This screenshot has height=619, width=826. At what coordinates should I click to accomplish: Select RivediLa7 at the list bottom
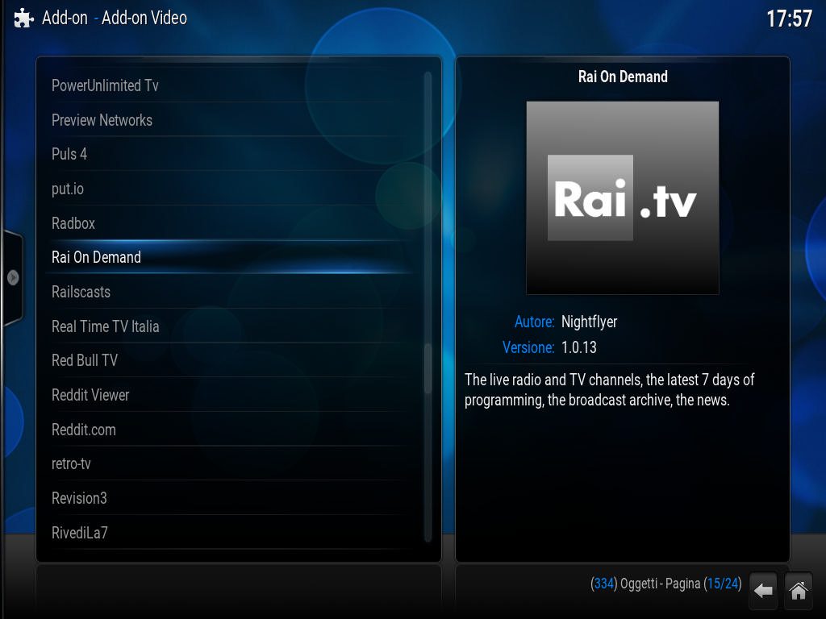pos(80,533)
